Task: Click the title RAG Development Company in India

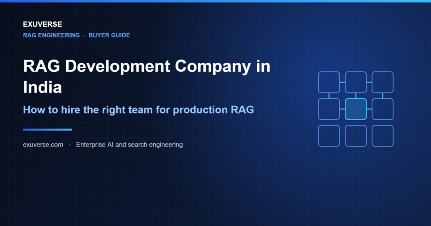Action: pos(146,76)
